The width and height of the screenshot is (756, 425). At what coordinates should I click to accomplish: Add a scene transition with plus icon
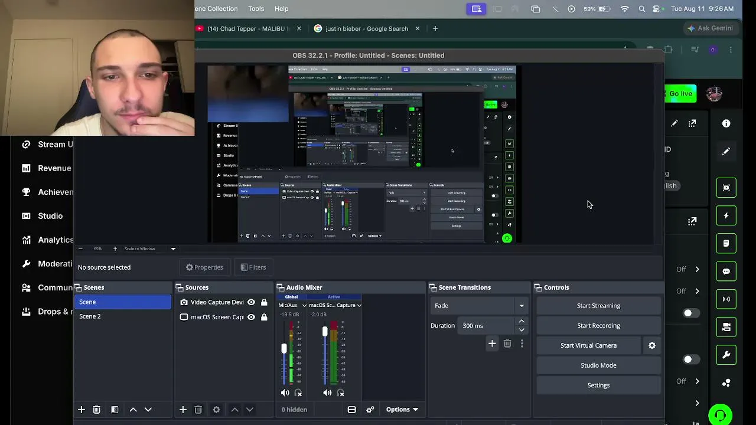point(492,344)
